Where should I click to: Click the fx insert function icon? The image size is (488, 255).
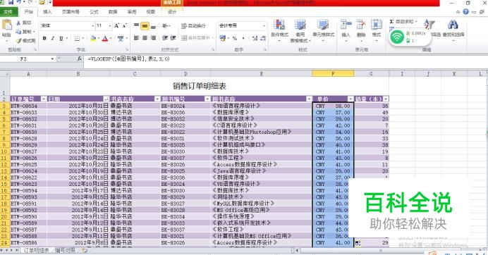point(80,58)
